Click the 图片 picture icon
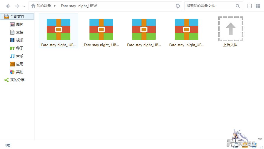 12,24
